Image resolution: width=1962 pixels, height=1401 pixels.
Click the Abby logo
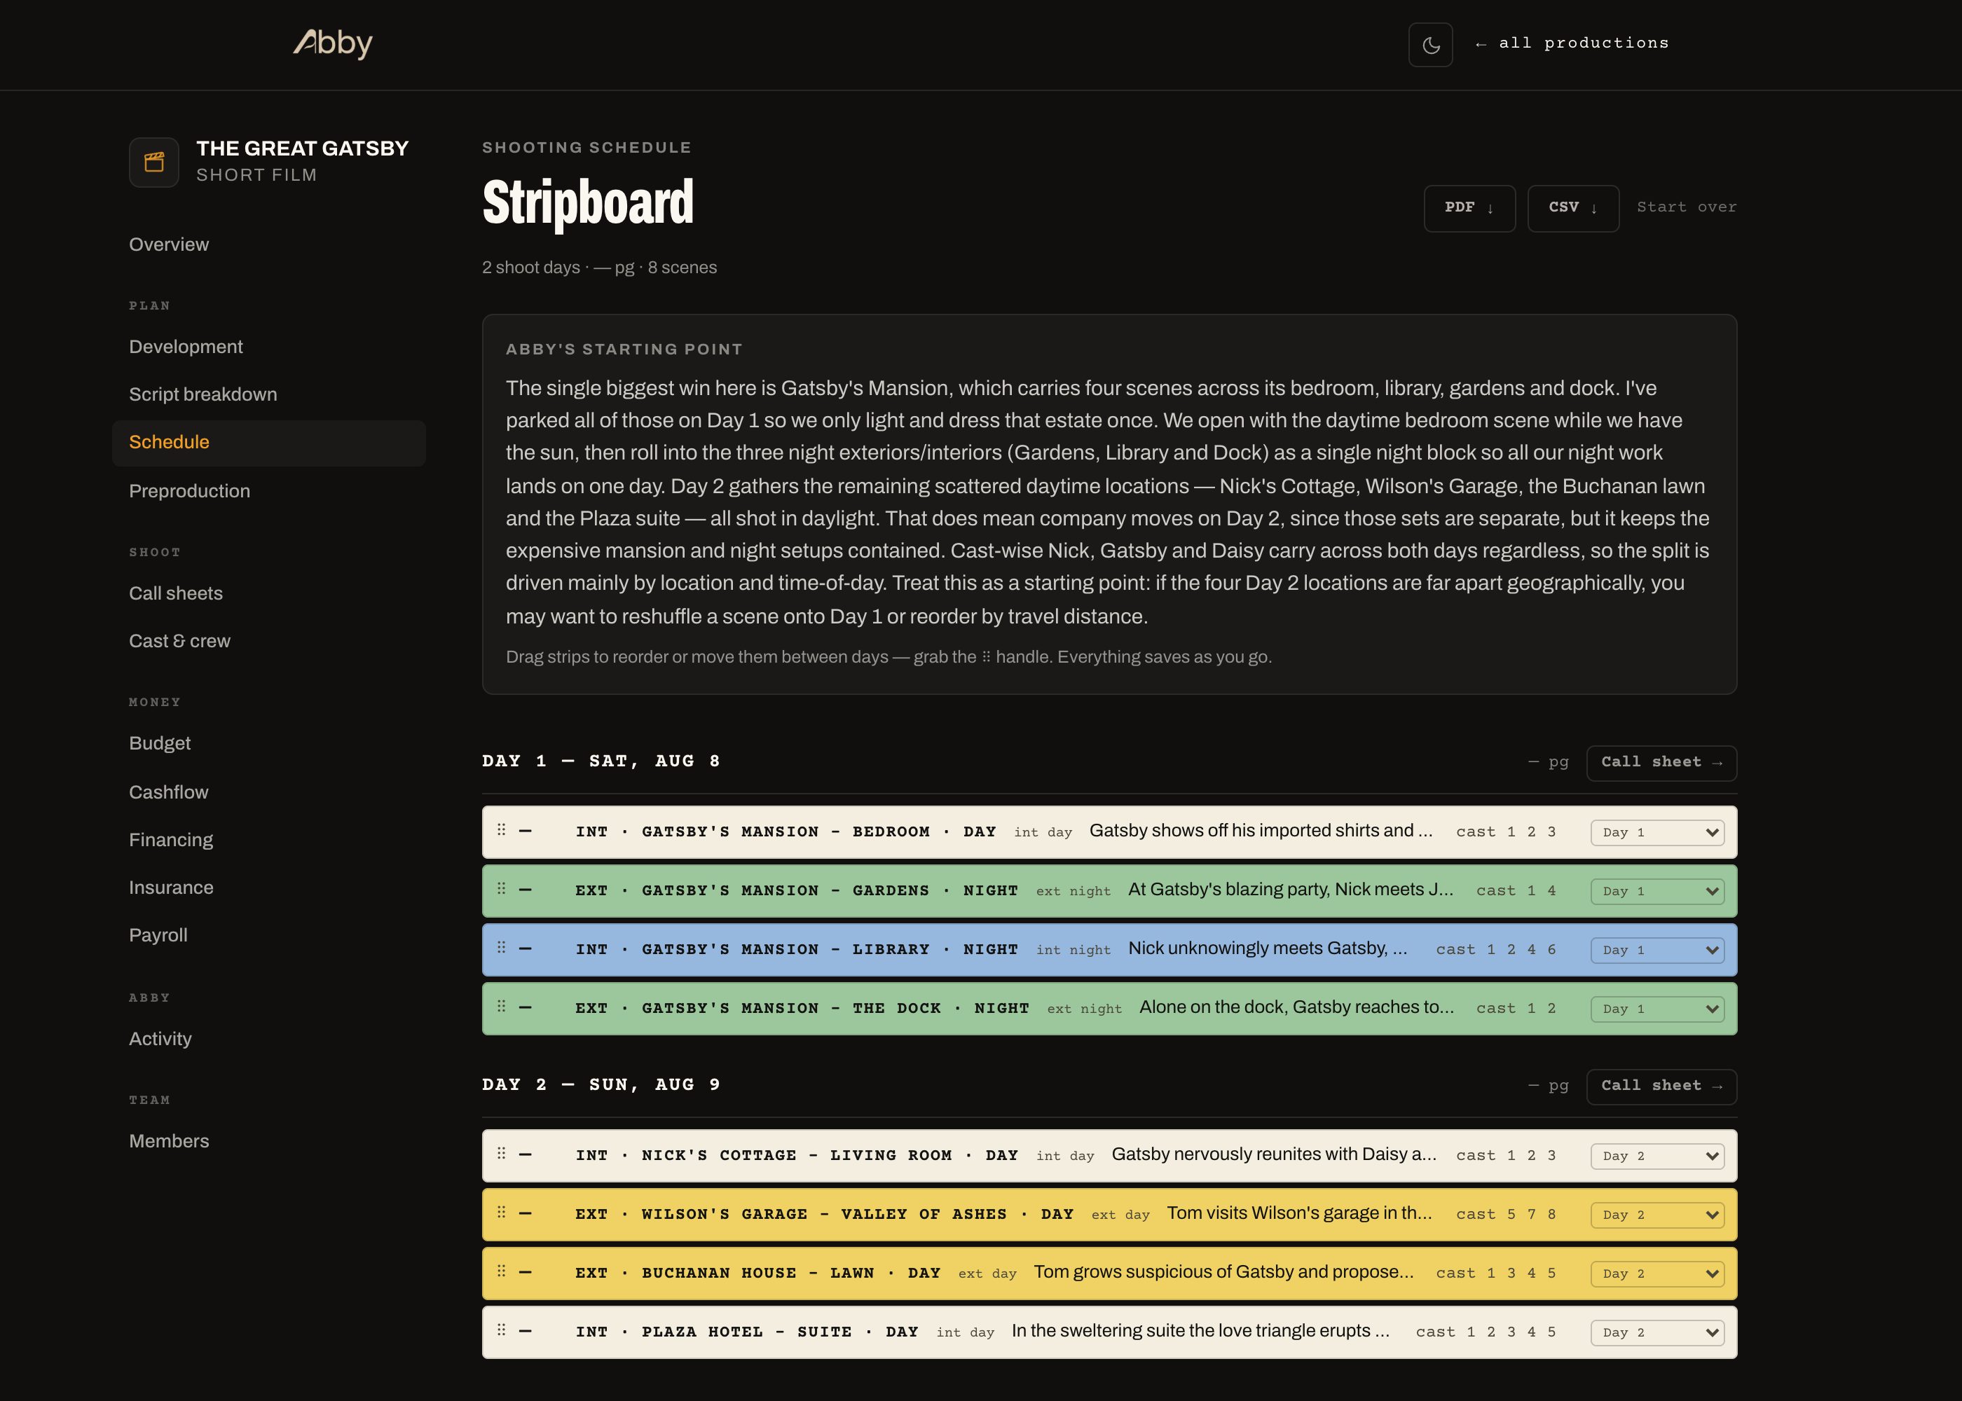tap(333, 43)
